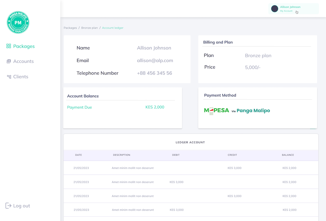Navigate to Packages breadcrumb
The height and width of the screenshot is (221, 326).
click(70, 28)
